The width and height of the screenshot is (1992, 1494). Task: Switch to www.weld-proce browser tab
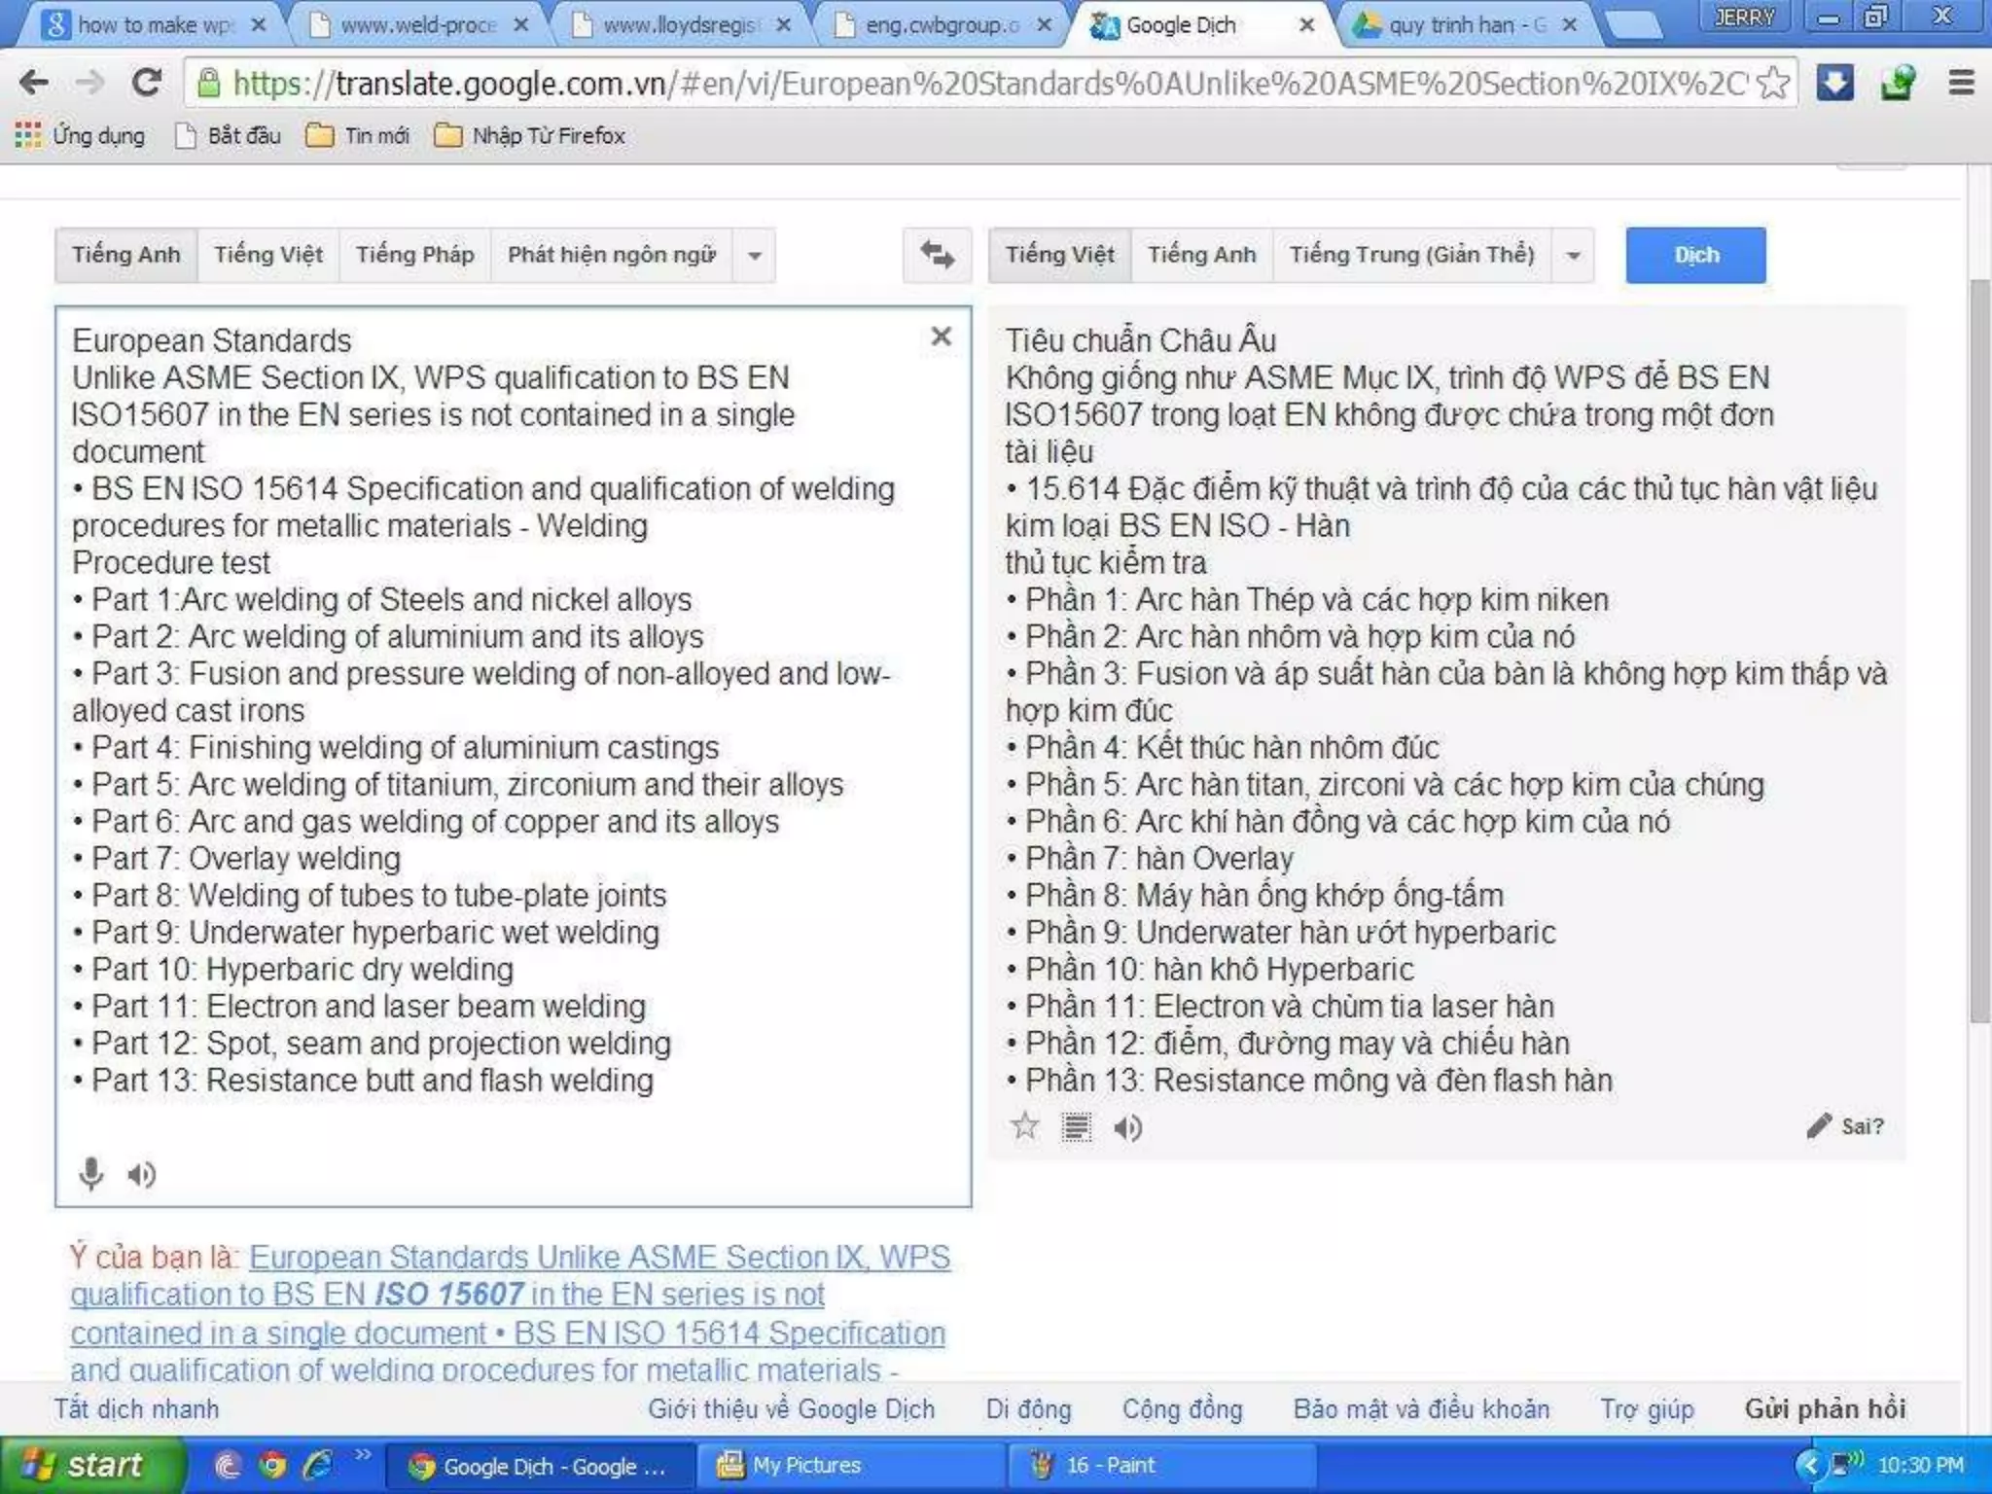click(418, 25)
